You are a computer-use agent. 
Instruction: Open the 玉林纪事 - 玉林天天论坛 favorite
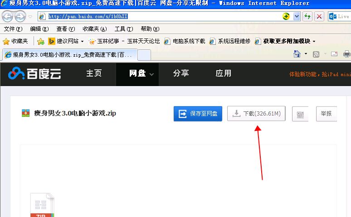[x=124, y=41]
